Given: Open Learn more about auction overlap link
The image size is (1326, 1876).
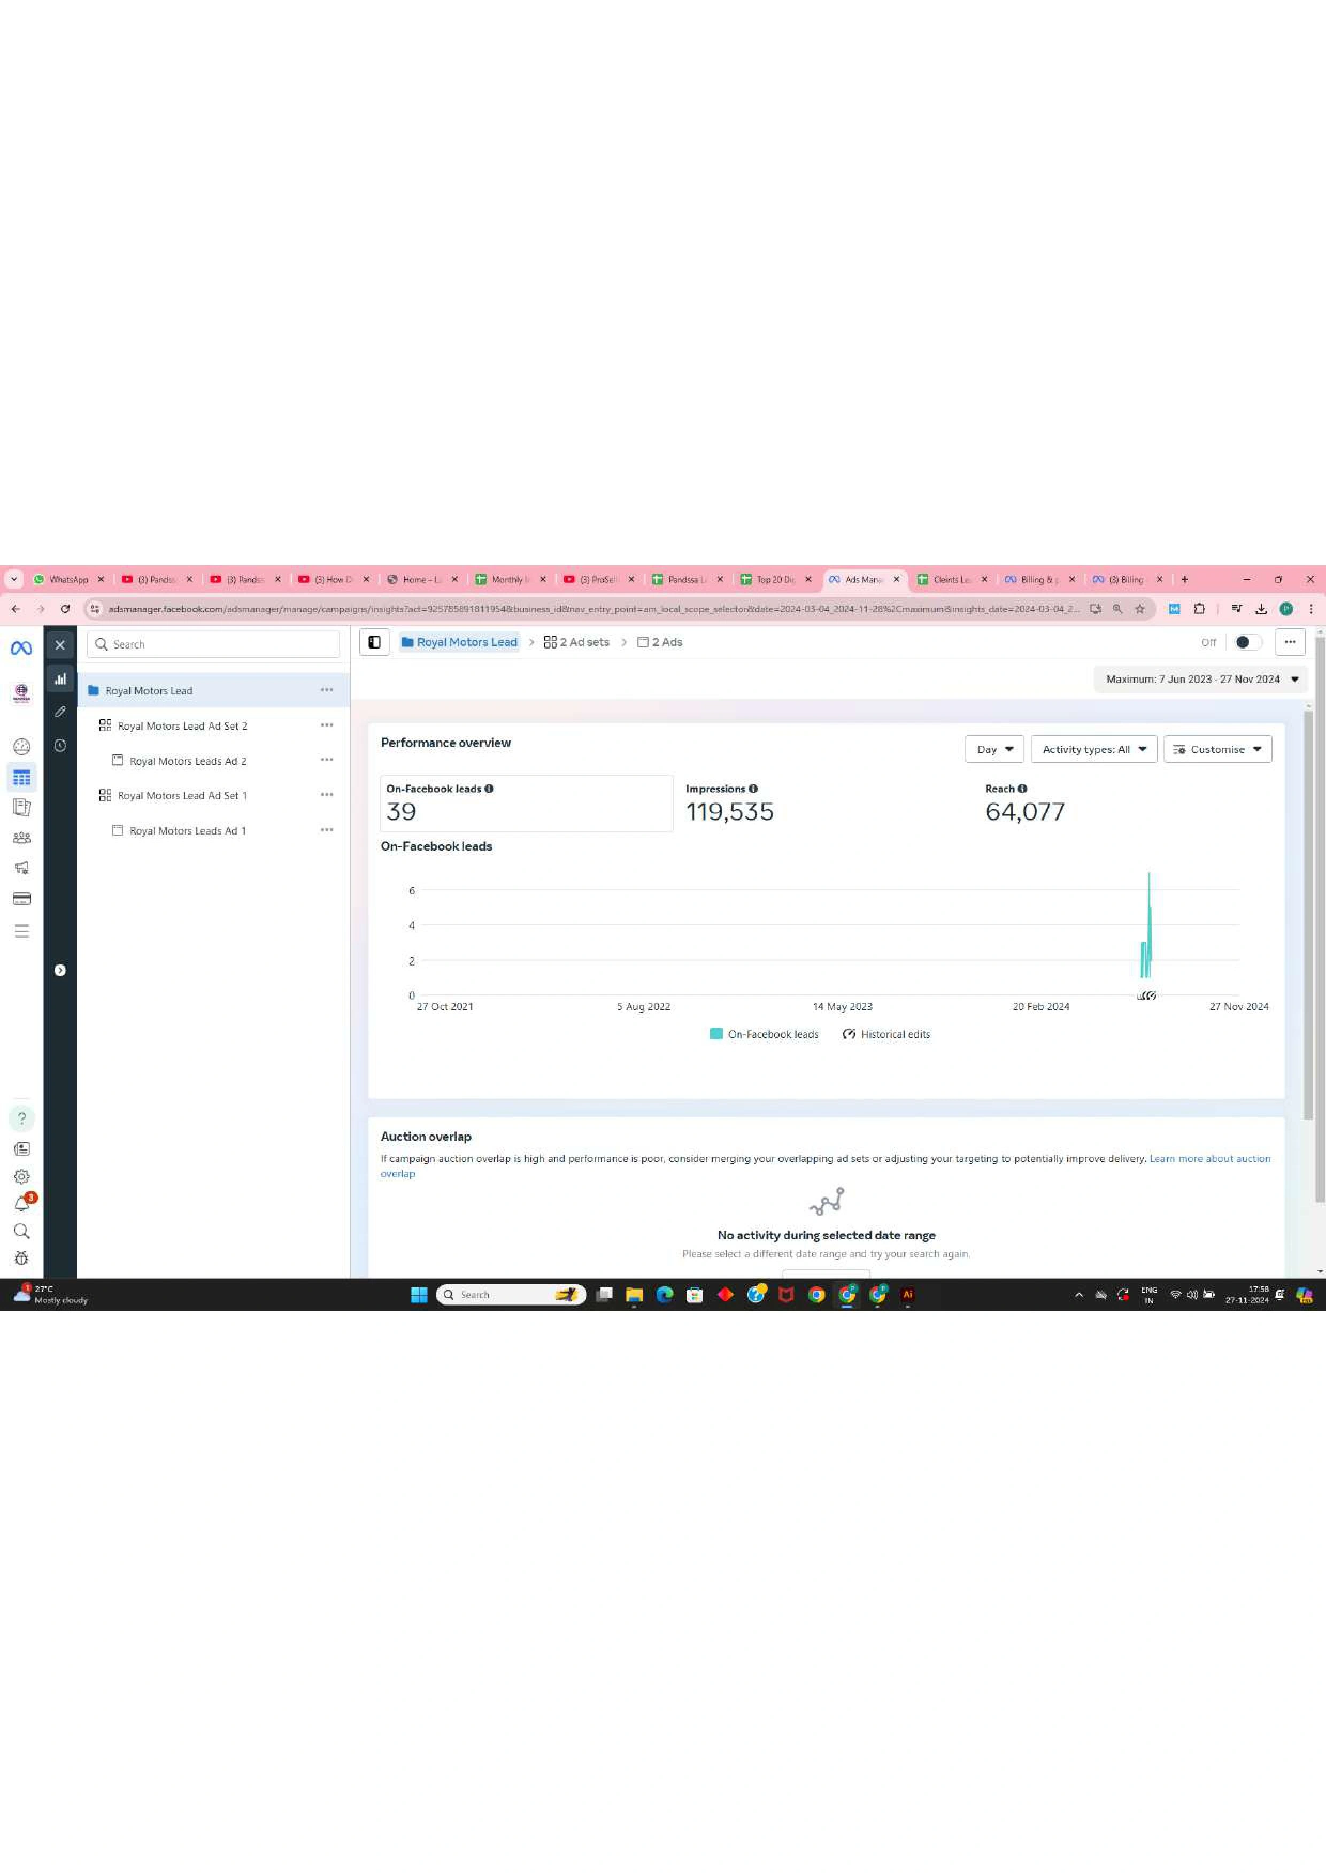Looking at the screenshot, I should click(1209, 1159).
